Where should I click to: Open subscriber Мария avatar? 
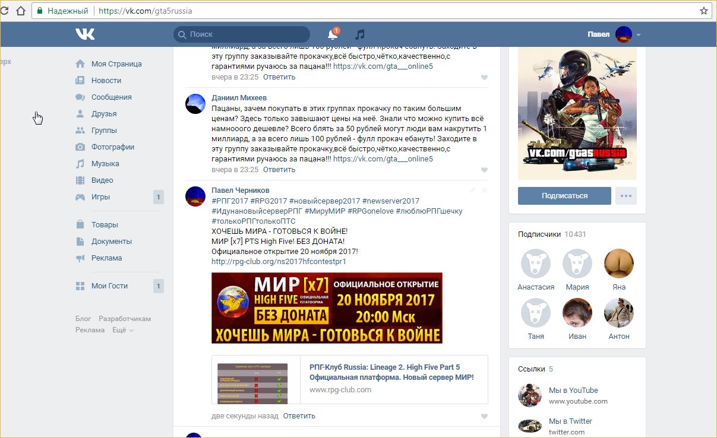click(x=577, y=264)
